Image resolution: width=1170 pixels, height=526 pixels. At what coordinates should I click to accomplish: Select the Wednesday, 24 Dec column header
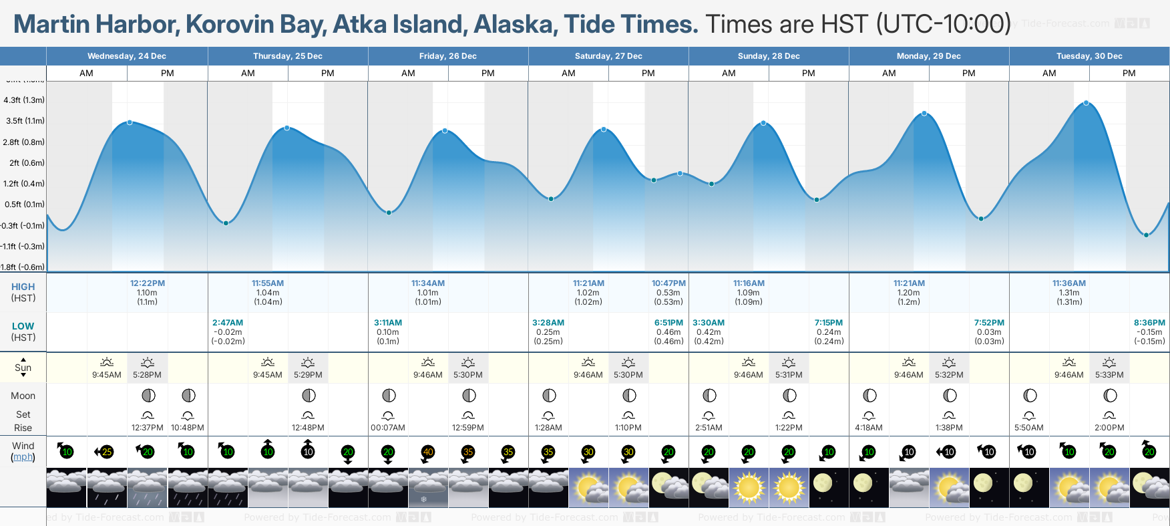pyautogui.click(x=127, y=56)
